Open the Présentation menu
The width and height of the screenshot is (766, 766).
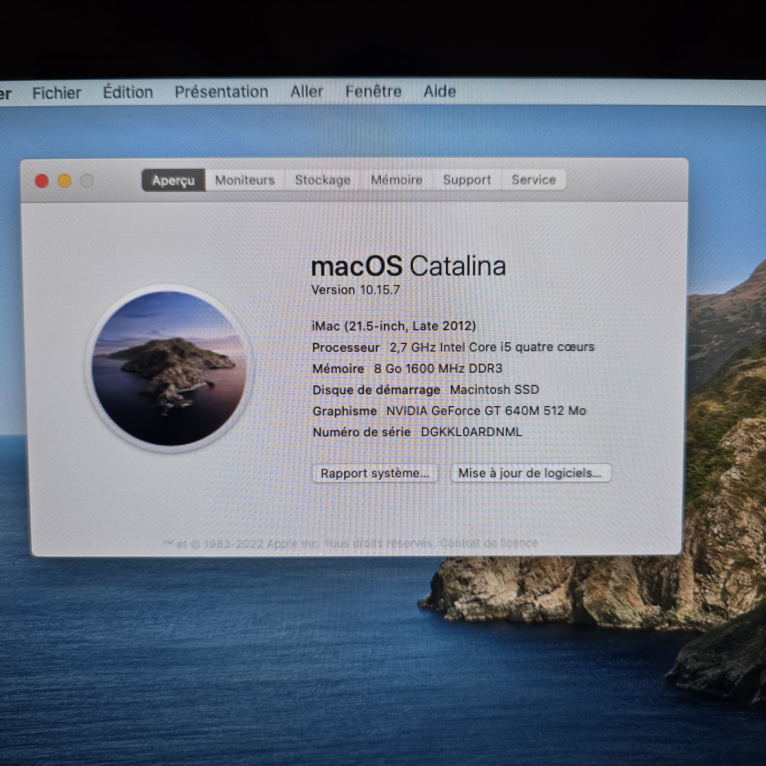click(x=221, y=92)
